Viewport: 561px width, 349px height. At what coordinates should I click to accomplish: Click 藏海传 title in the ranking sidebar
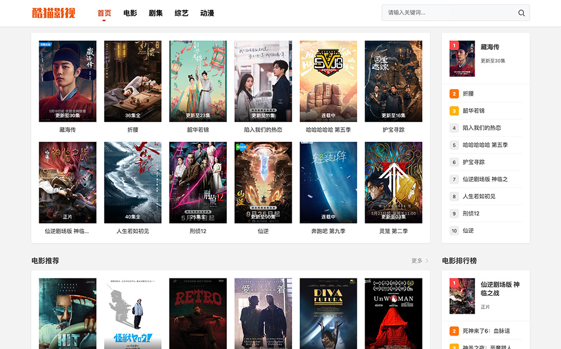(490, 47)
